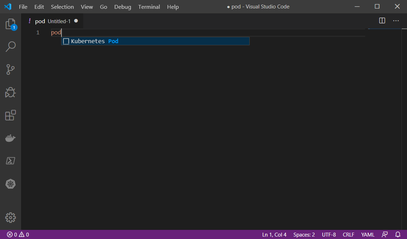Viewport: 407px width, 239px height.
Task: Open More Actions ellipsis in editor
Action: click(396, 20)
